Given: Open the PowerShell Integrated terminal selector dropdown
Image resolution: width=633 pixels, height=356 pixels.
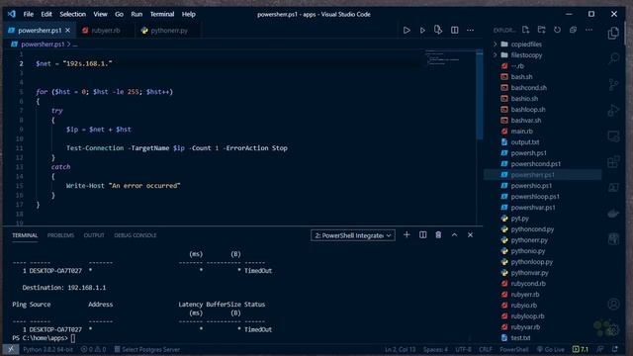Looking at the screenshot, I should coord(353,235).
